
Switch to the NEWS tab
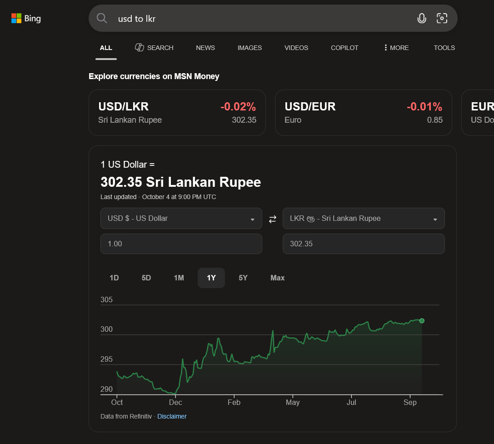click(205, 48)
